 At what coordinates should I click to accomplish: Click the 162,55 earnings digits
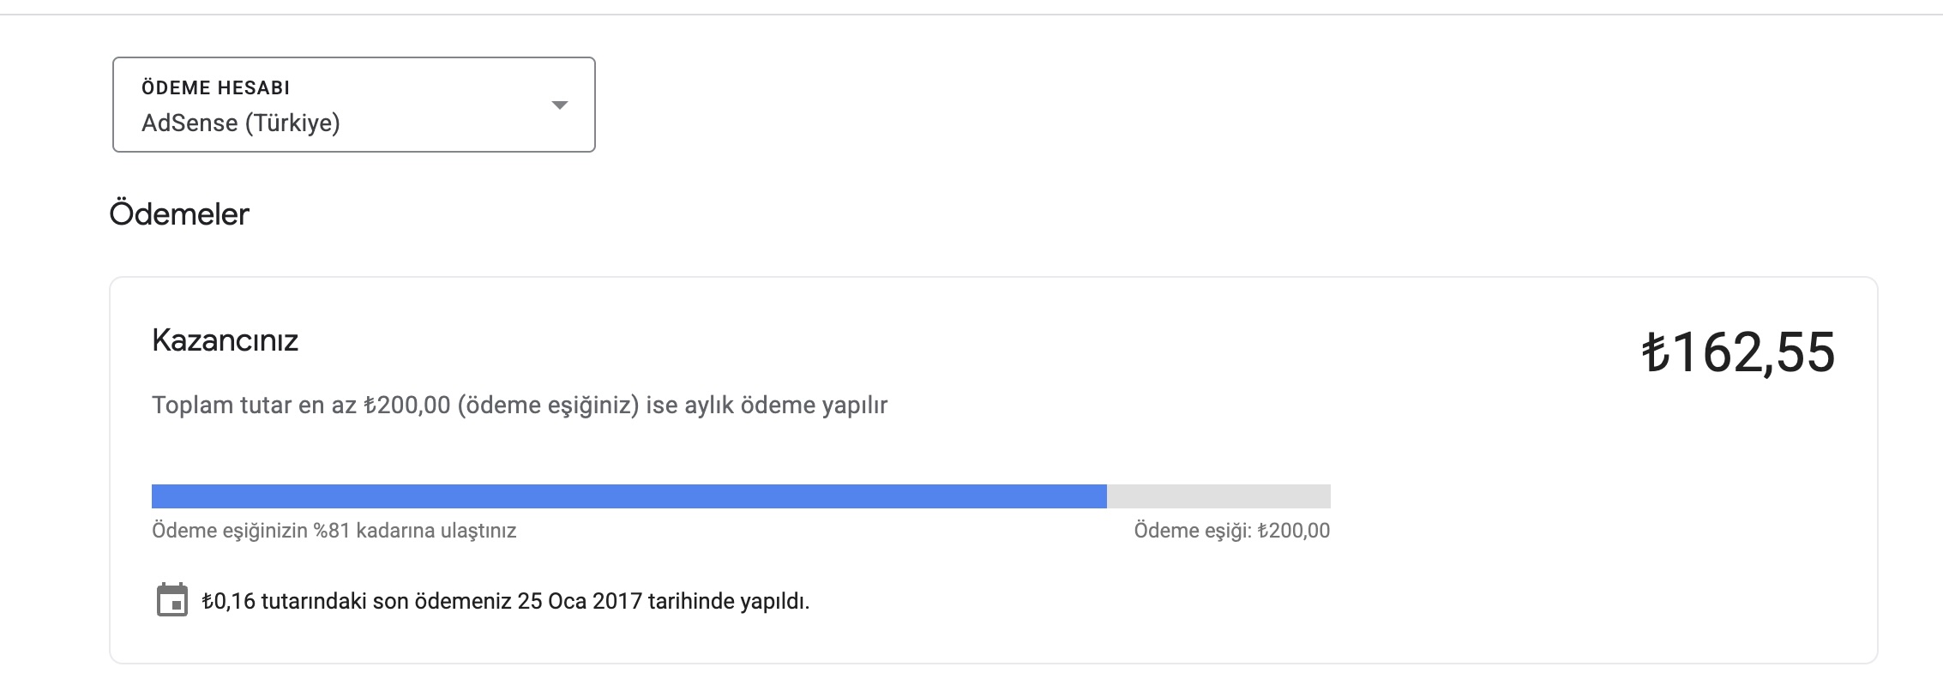[x=1754, y=352]
